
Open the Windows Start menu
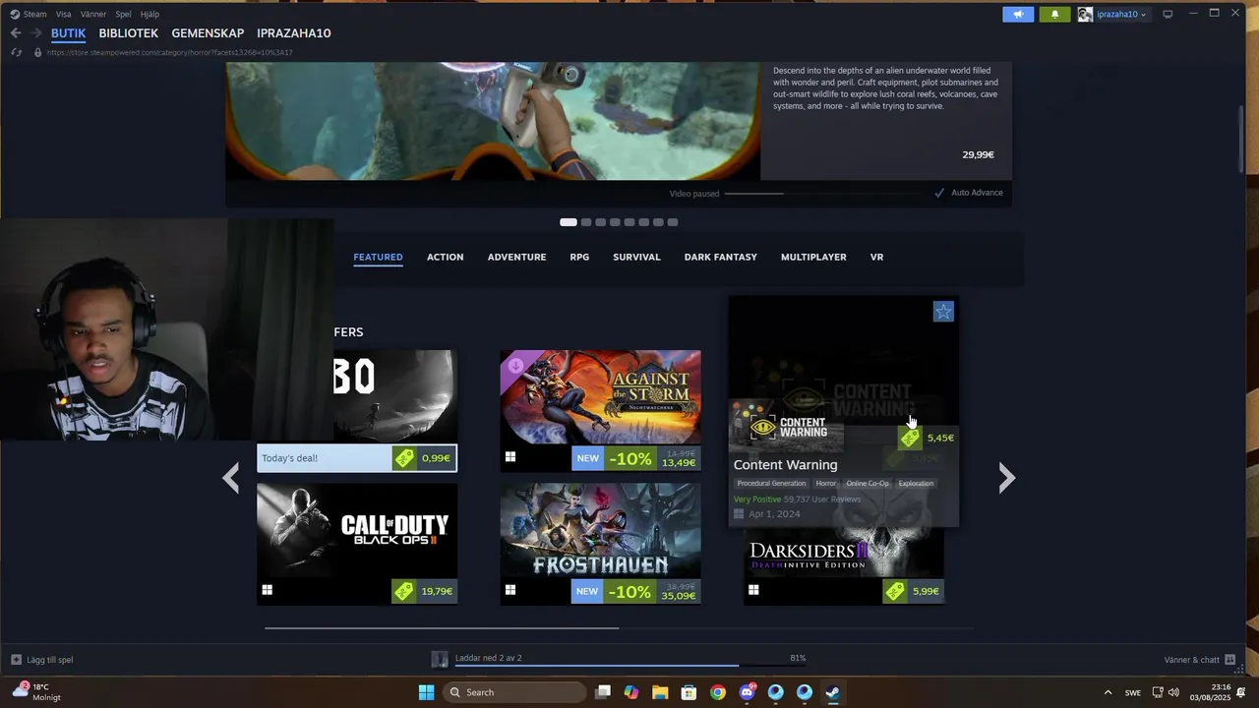[426, 692]
